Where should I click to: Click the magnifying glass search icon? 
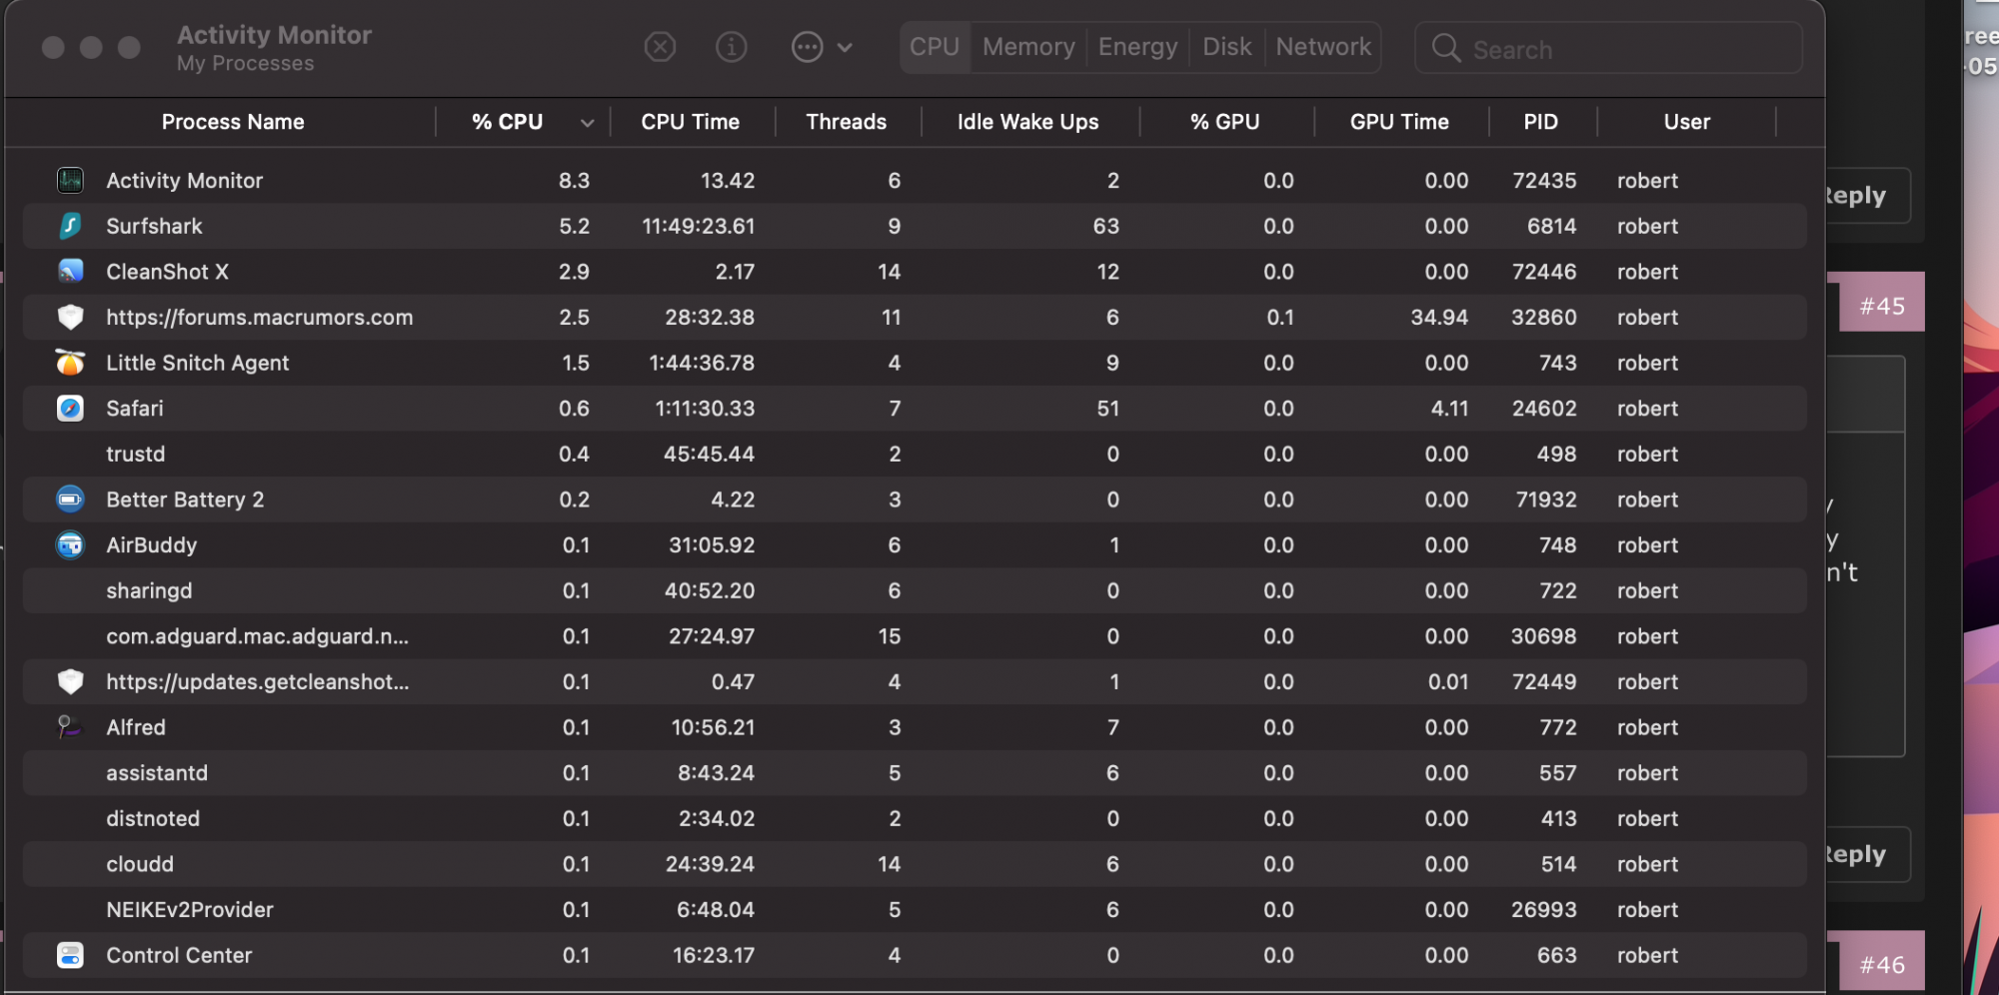pyautogui.click(x=1445, y=48)
